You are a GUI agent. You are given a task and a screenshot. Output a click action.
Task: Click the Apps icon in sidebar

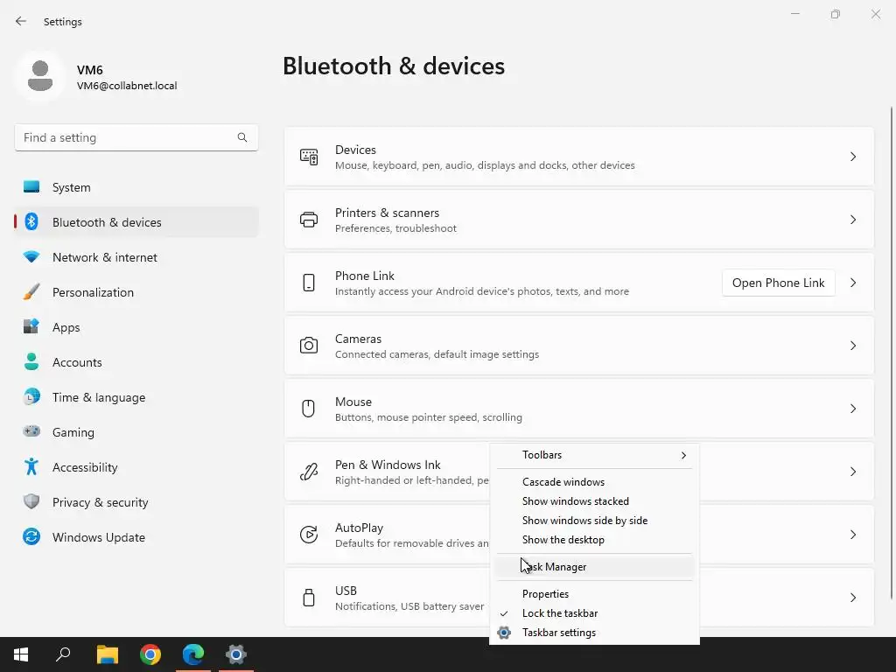[x=31, y=327]
